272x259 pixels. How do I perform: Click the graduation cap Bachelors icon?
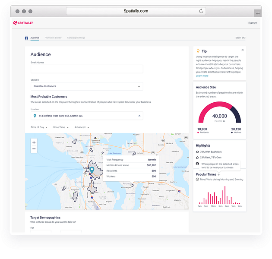197,152
